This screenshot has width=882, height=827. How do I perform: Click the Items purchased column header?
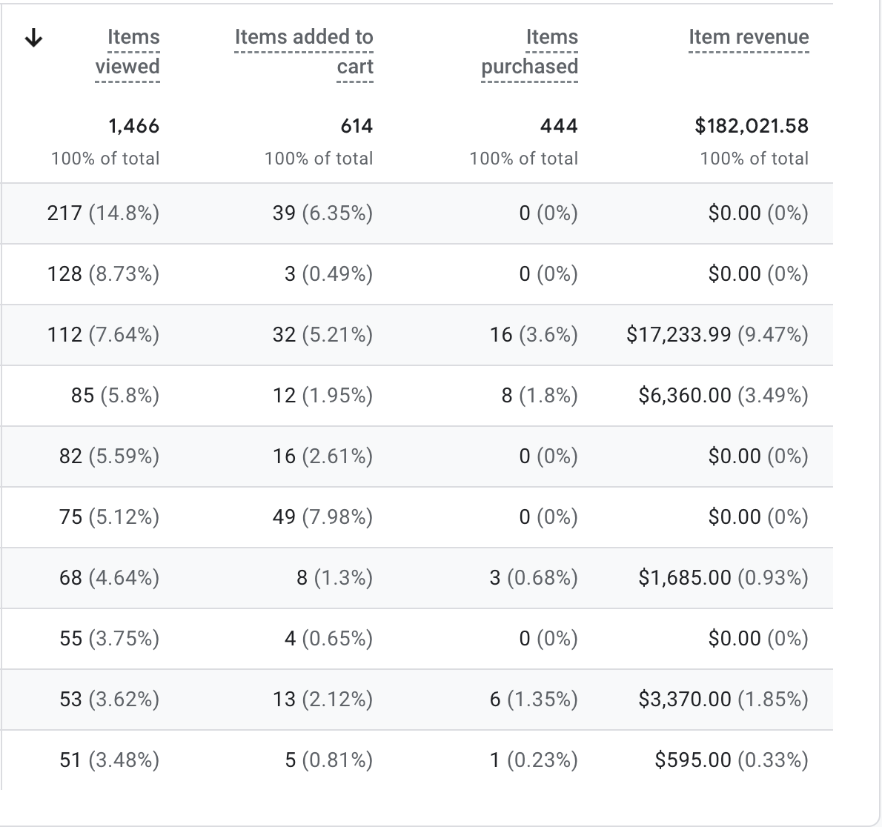coord(529,52)
